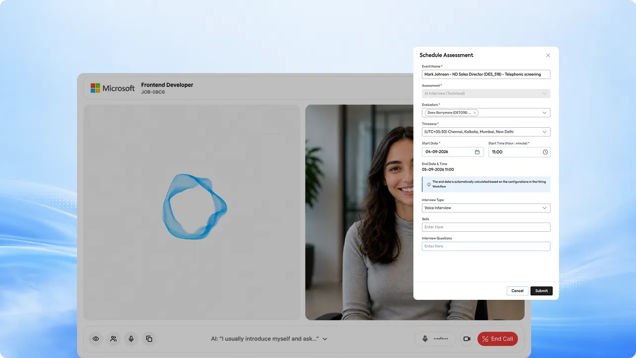This screenshot has height=358, width=636.
Task: Toggle the eye visibility icon in call bar
Action: 96,339
